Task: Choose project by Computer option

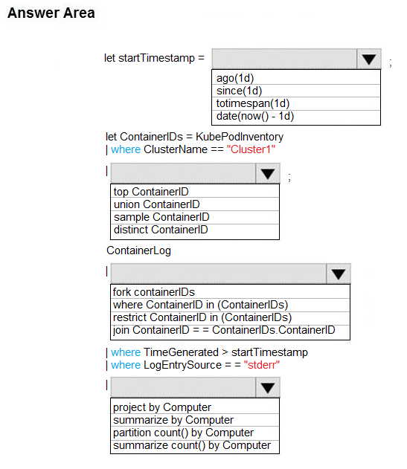Action: click(195, 407)
